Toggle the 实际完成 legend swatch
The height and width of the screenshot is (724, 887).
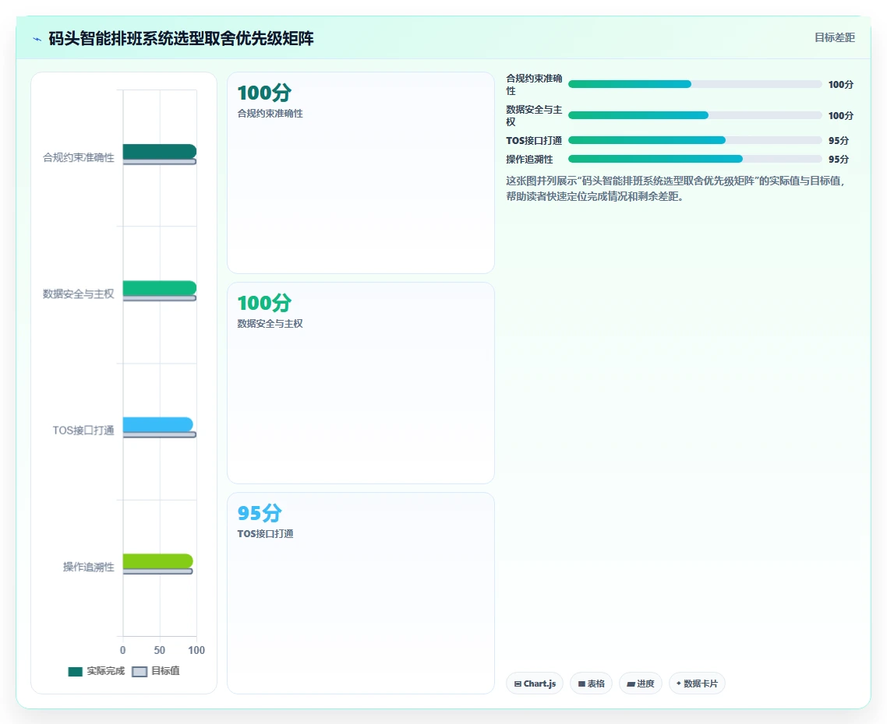click(x=76, y=671)
